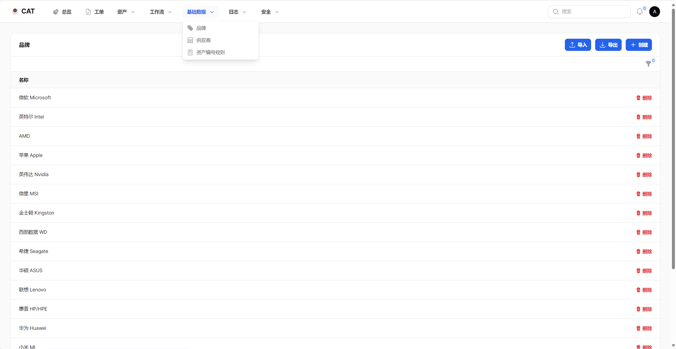The image size is (676, 349).
Task: Click the search magnifier icon
Action: pyautogui.click(x=556, y=12)
